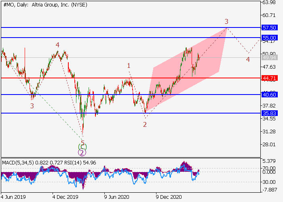Select the blue 35.83 price tag
This screenshot has height=202, width=283.
[x=270, y=113]
